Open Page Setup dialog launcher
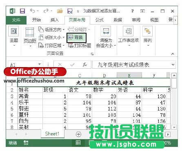This screenshot has height=151, width=182. [x=92, y=54]
